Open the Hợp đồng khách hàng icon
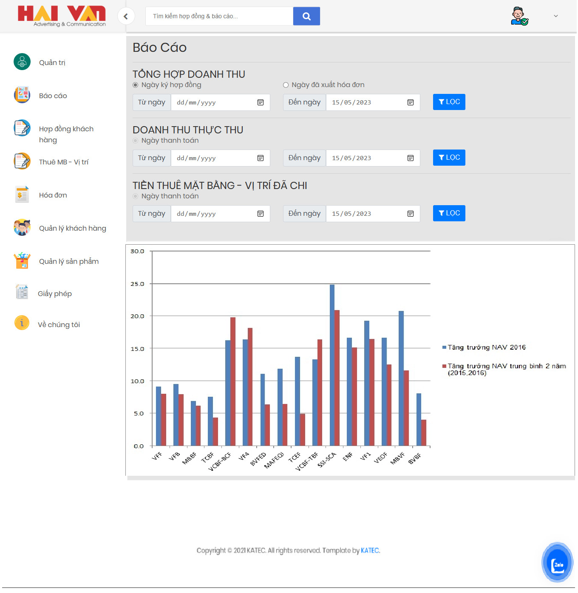 coord(22,128)
